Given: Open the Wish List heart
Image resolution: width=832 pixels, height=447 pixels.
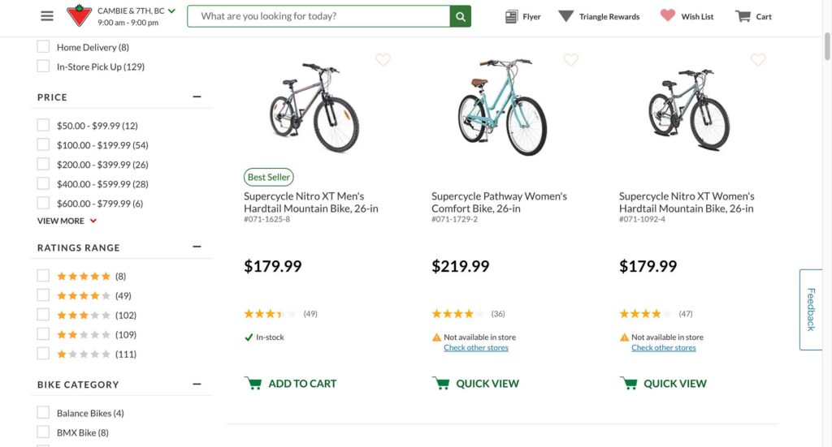Looking at the screenshot, I should click(687, 16).
